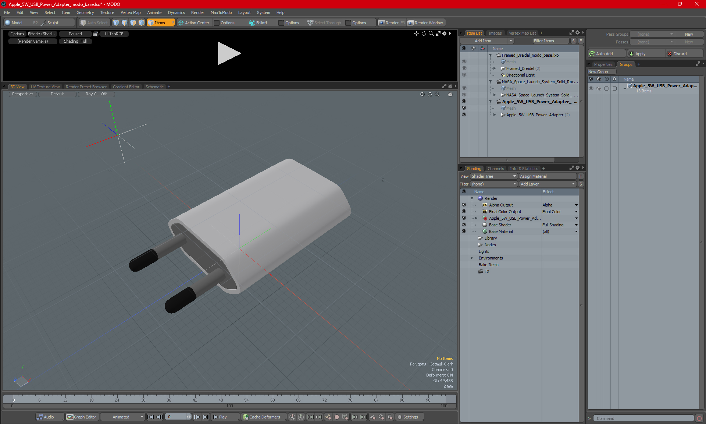706x424 pixels.
Task: Open the Geometry menu
Action: (85, 13)
